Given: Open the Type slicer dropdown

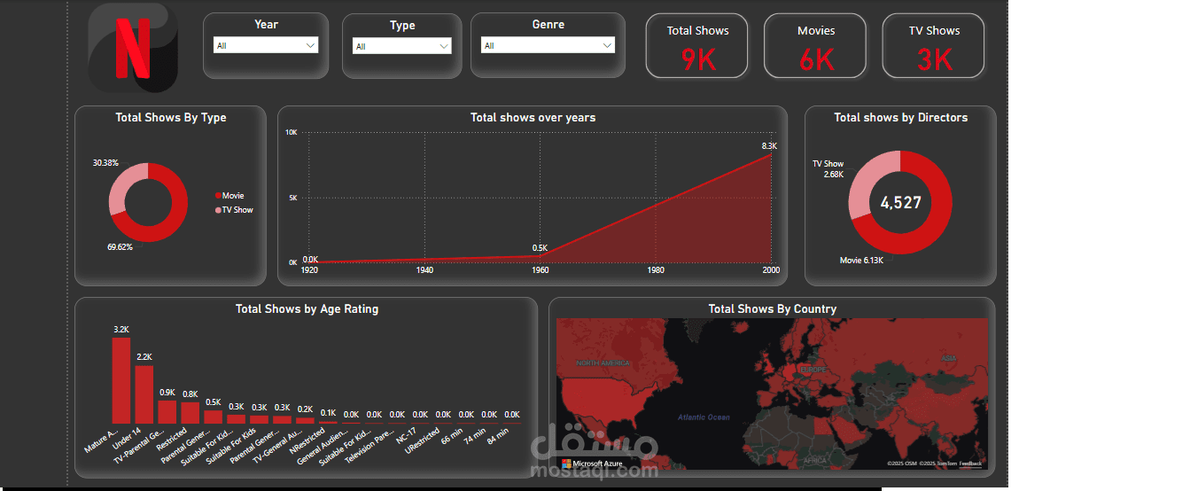Looking at the screenshot, I should tap(402, 46).
